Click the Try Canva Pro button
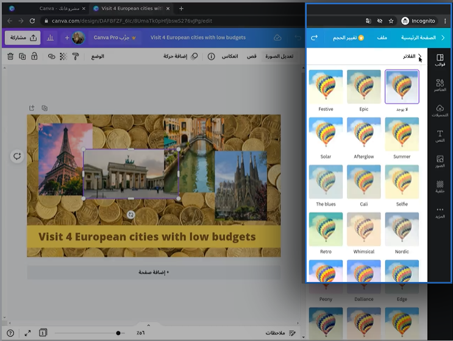Viewport: 453px width, 341px height. pyautogui.click(x=115, y=38)
